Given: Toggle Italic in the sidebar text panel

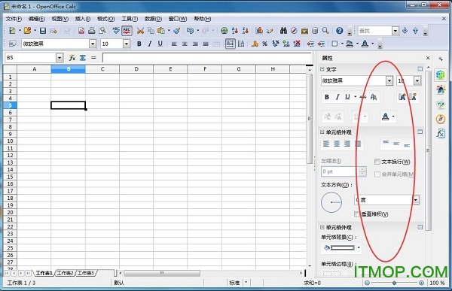Looking at the screenshot, I should [337, 97].
